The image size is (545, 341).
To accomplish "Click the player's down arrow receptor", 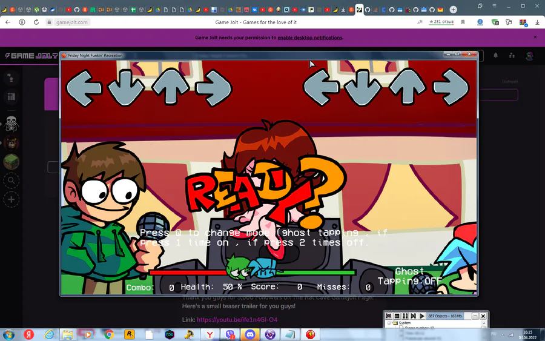I will tap(363, 87).
